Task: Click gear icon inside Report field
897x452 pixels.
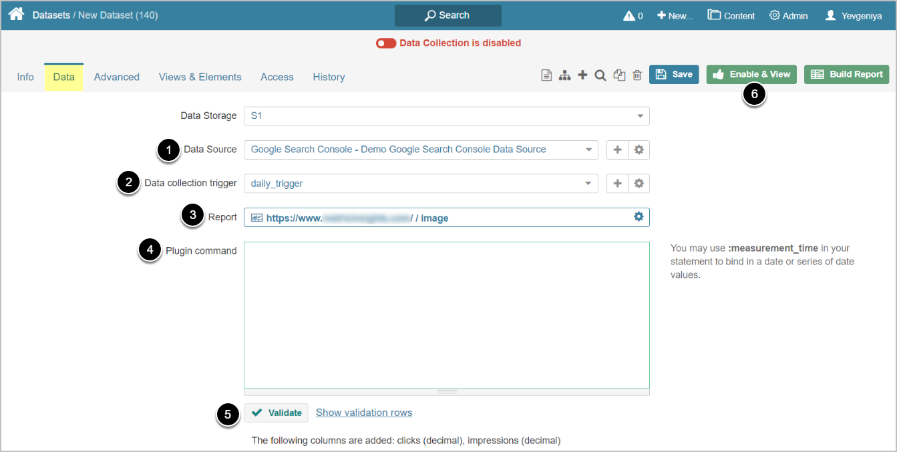Action: 639,217
